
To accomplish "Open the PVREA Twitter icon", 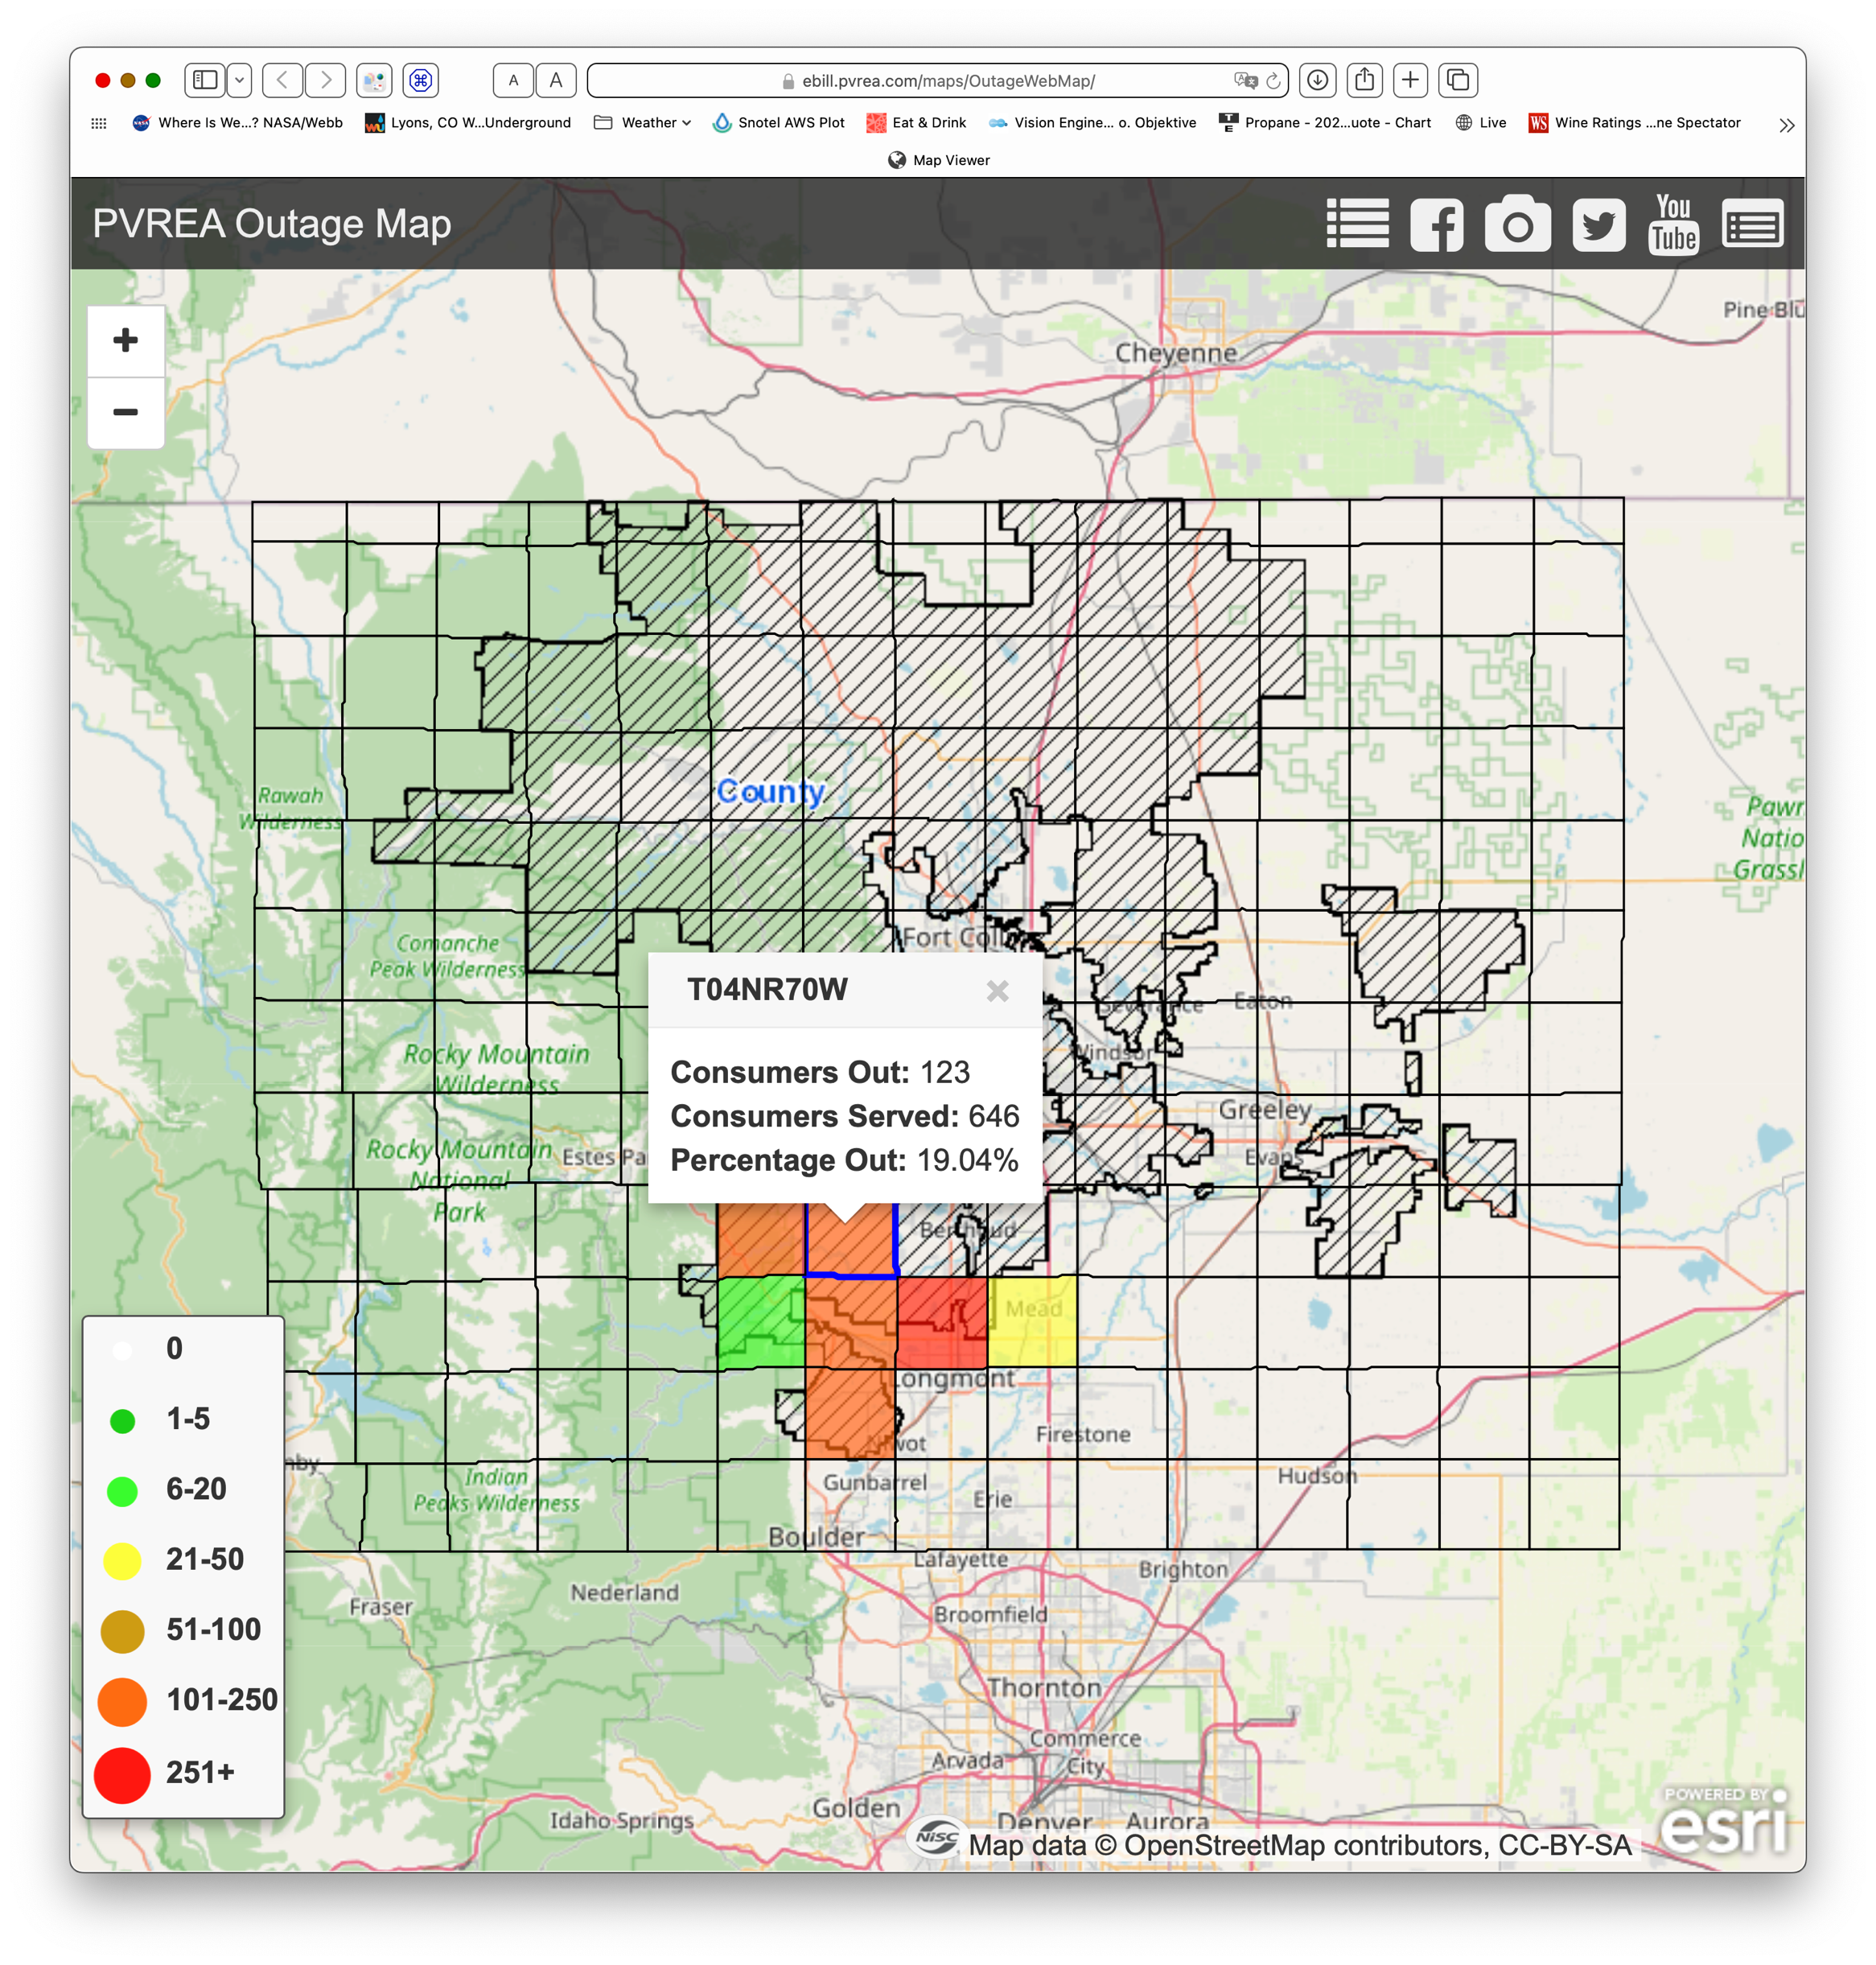I will [x=1598, y=224].
